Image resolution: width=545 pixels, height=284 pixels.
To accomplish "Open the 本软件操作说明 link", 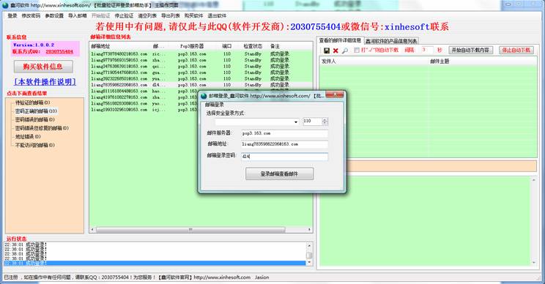I will (x=45, y=82).
